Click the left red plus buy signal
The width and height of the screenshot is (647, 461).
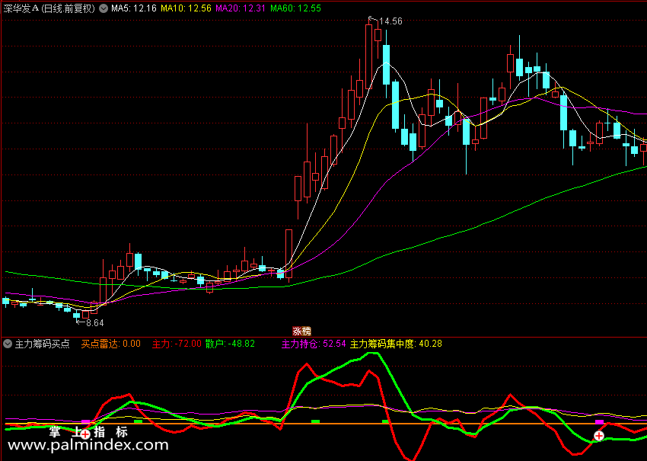point(85,434)
